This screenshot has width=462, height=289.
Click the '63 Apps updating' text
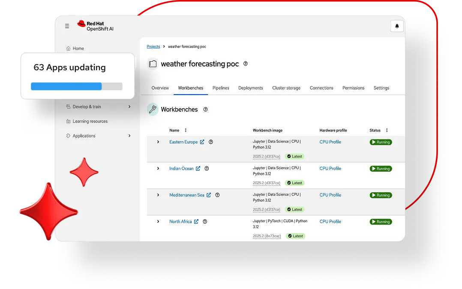coord(69,67)
